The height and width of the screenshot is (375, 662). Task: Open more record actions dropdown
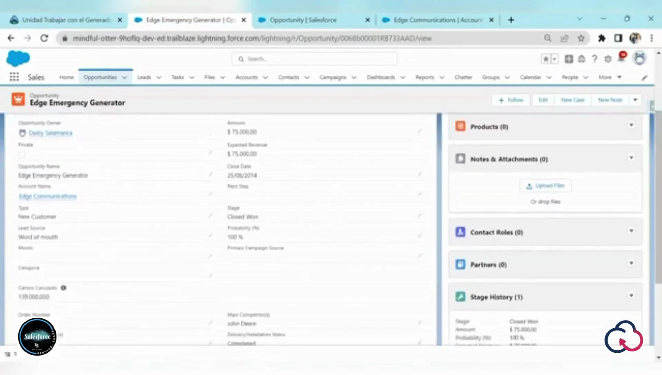click(635, 100)
